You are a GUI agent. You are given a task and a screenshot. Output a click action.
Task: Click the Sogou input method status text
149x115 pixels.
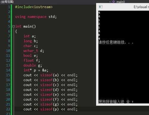click(116, 102)
